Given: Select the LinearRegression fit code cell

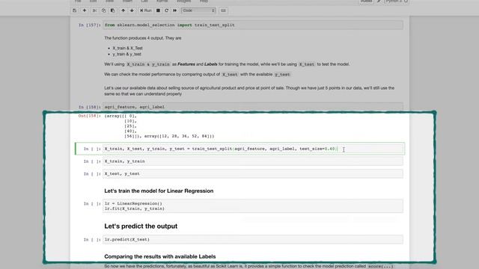Looking at the screenshot, I should (x=253, y=206).
